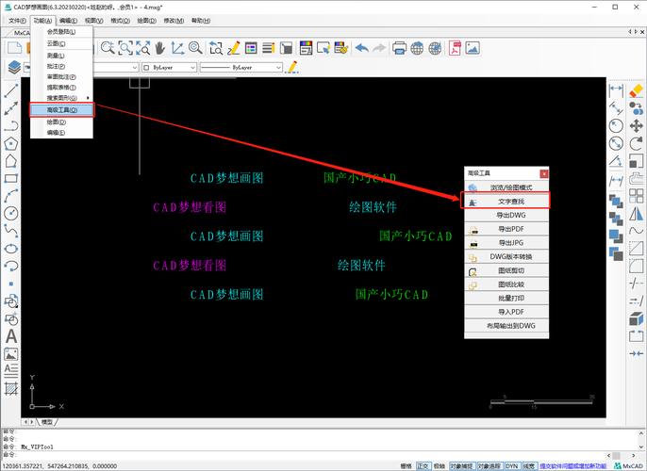Image resolution: width=647 pixels, height=471 pixels.
Task: Click the export PDF toolbar icon
Action: click(454, 47)
